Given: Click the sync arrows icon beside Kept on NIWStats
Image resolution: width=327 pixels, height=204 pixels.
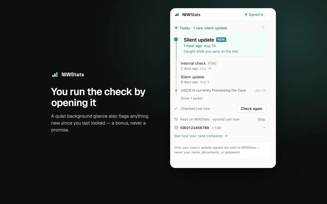Looking at the screenshot, I should [176, 119].
